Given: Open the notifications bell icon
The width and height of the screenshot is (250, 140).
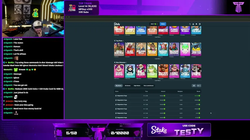Looking at the screenshot, I should tap(196, 24).
